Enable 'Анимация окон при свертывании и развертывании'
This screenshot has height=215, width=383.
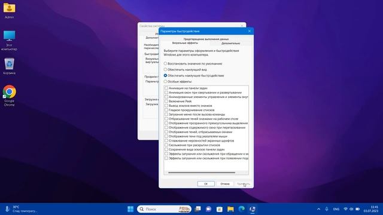click(166, 93)
